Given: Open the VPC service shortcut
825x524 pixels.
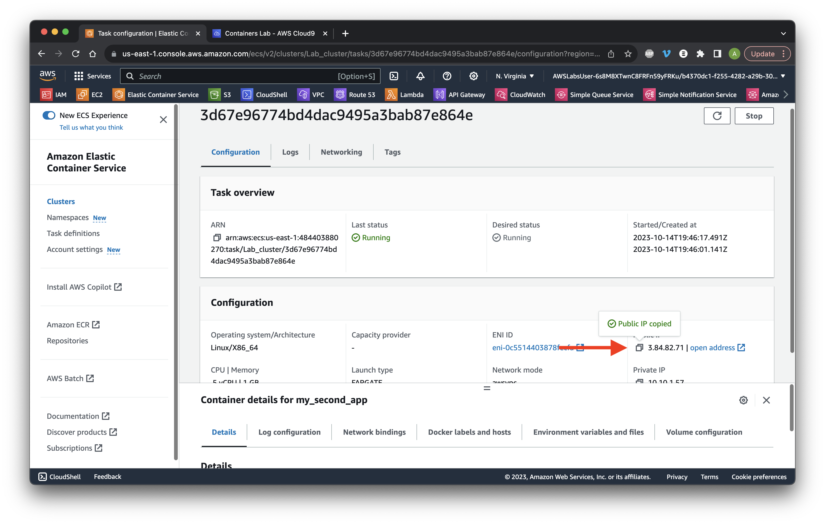Looking at the screenshot, I should pyautogui.click(x=311, y=95).
